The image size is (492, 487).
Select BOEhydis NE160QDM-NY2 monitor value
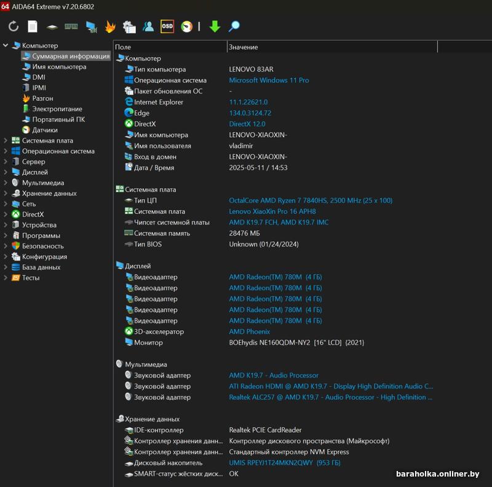pyautogui.click(x=296, y=342)
